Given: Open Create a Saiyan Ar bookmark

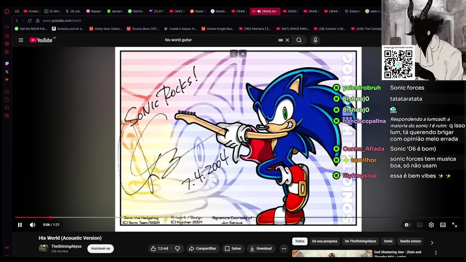Looking at the screenshot, I should (181, 29).
